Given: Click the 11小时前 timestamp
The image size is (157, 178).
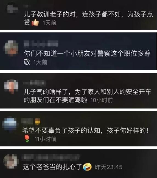Looking at the screenshot, I should (x=46, y=139).
